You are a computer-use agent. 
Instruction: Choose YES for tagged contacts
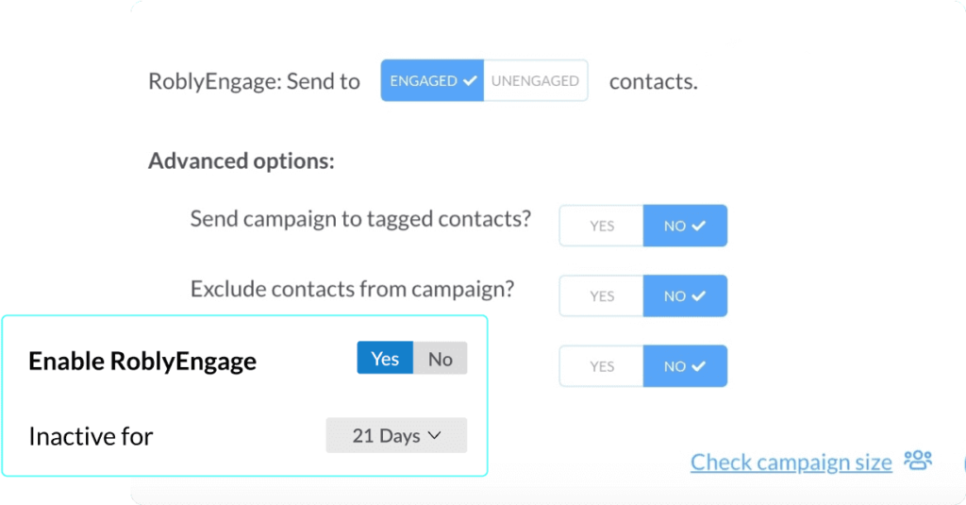[x=601, y=226]
